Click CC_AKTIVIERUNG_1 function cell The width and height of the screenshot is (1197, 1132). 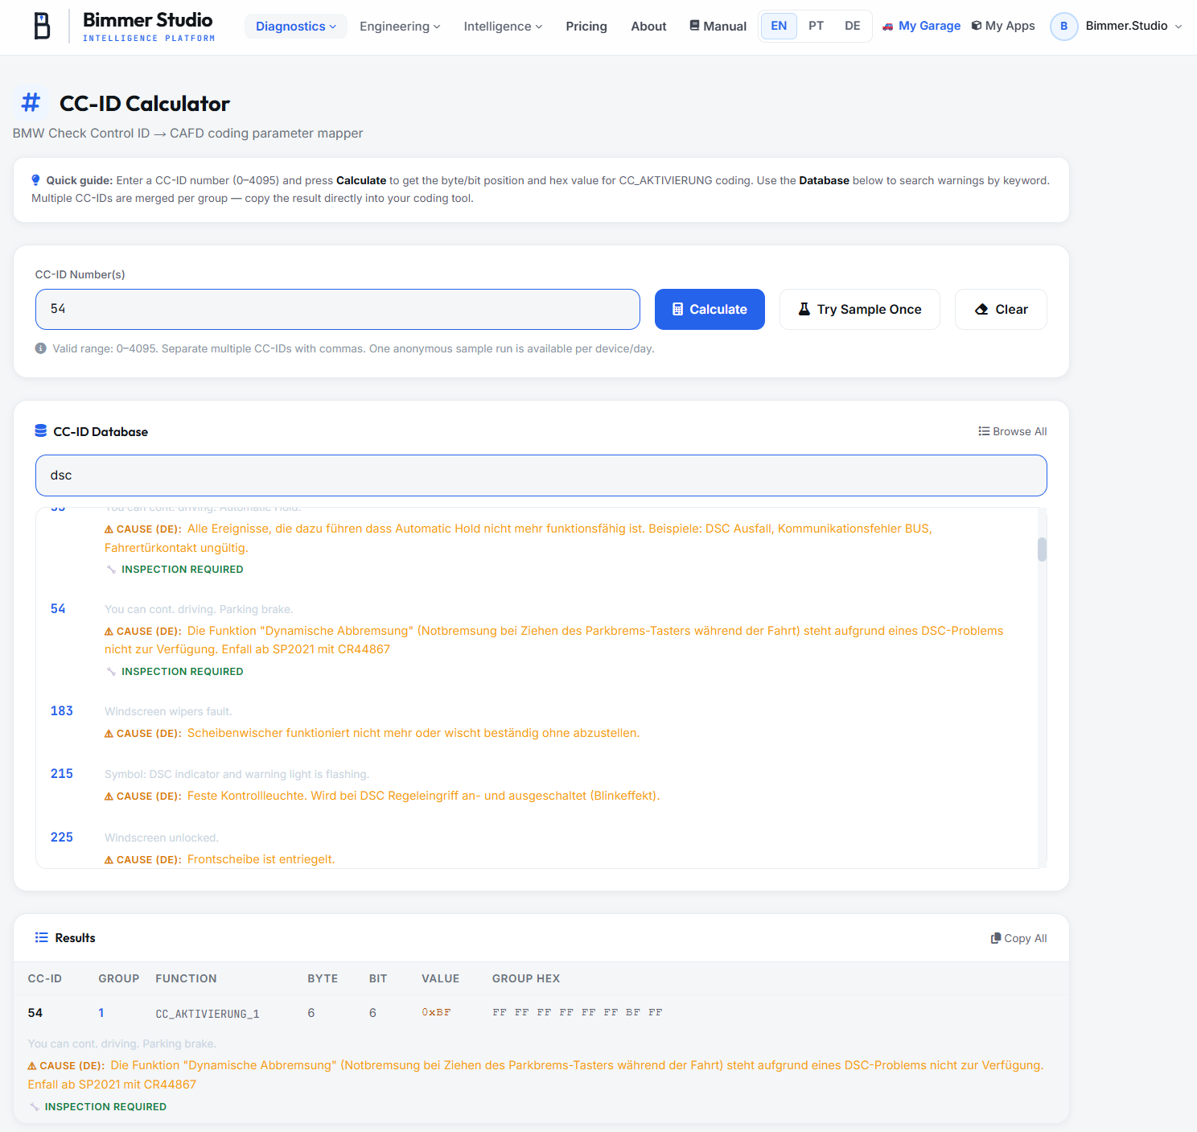pyautogui.click(x=208, y=1014)
